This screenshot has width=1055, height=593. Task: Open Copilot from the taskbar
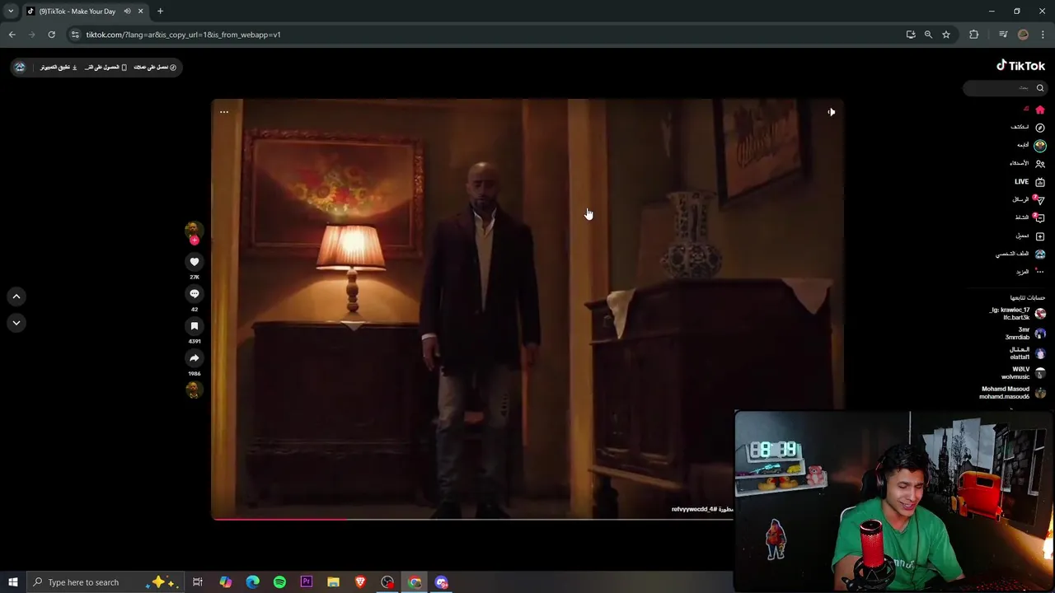[x=225, y=582]
